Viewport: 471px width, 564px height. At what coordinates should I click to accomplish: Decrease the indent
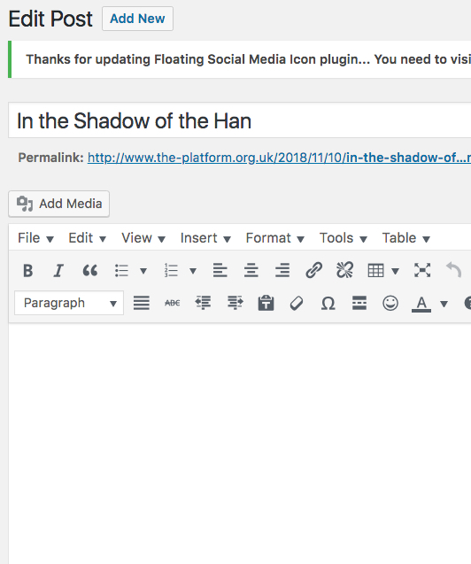tap(203, 303)
